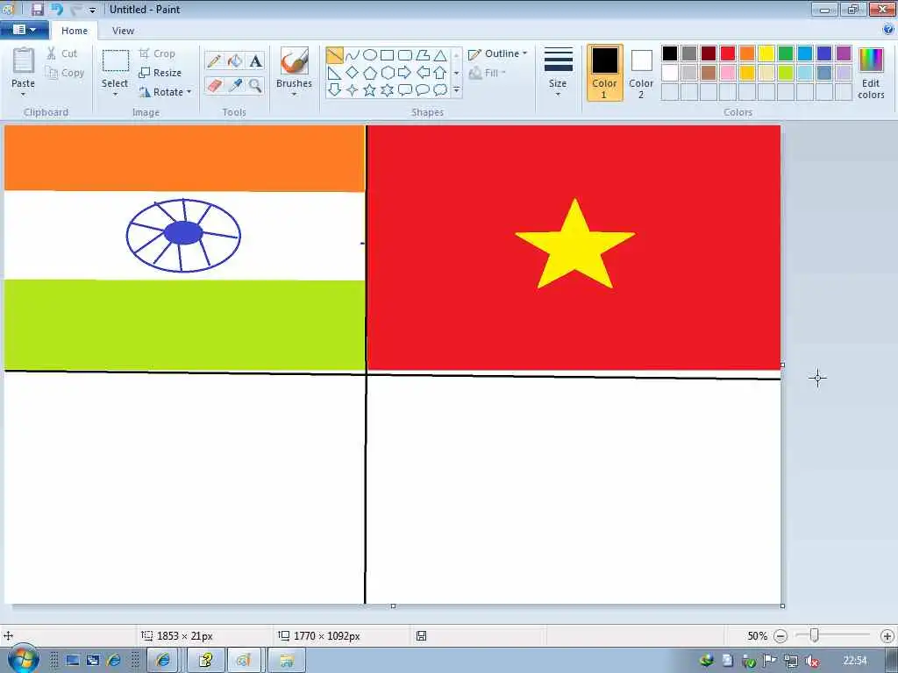Screen dimensions: 898x673
Task: Pick the orange swatch in the palette
Action: 747,53
